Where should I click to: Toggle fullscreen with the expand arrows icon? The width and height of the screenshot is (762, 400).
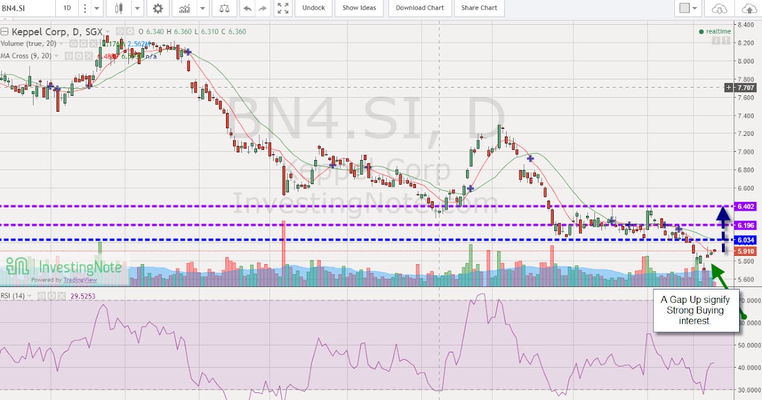point(282,8)
